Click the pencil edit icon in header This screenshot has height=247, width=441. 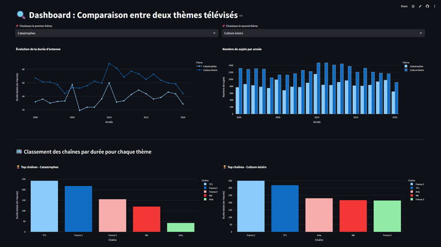click(420, 6)
